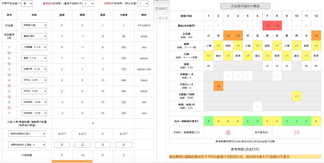This screenshot has height=163, width=324.
Task: Open the 成品基底 dropdown showing 香草冰淇淋
Action: tap(34, 36)
